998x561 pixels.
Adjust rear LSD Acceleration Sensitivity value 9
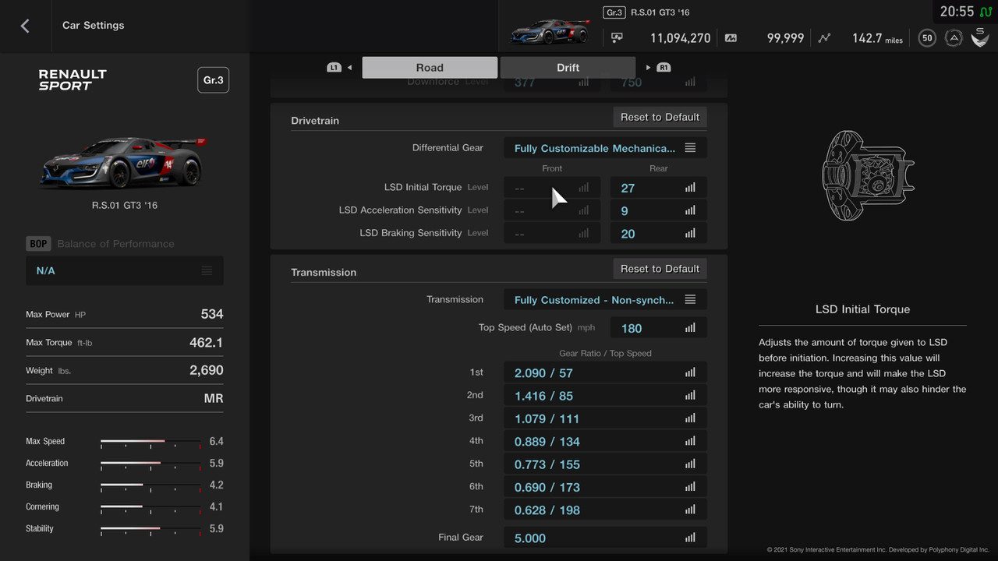tap(658, 210)
